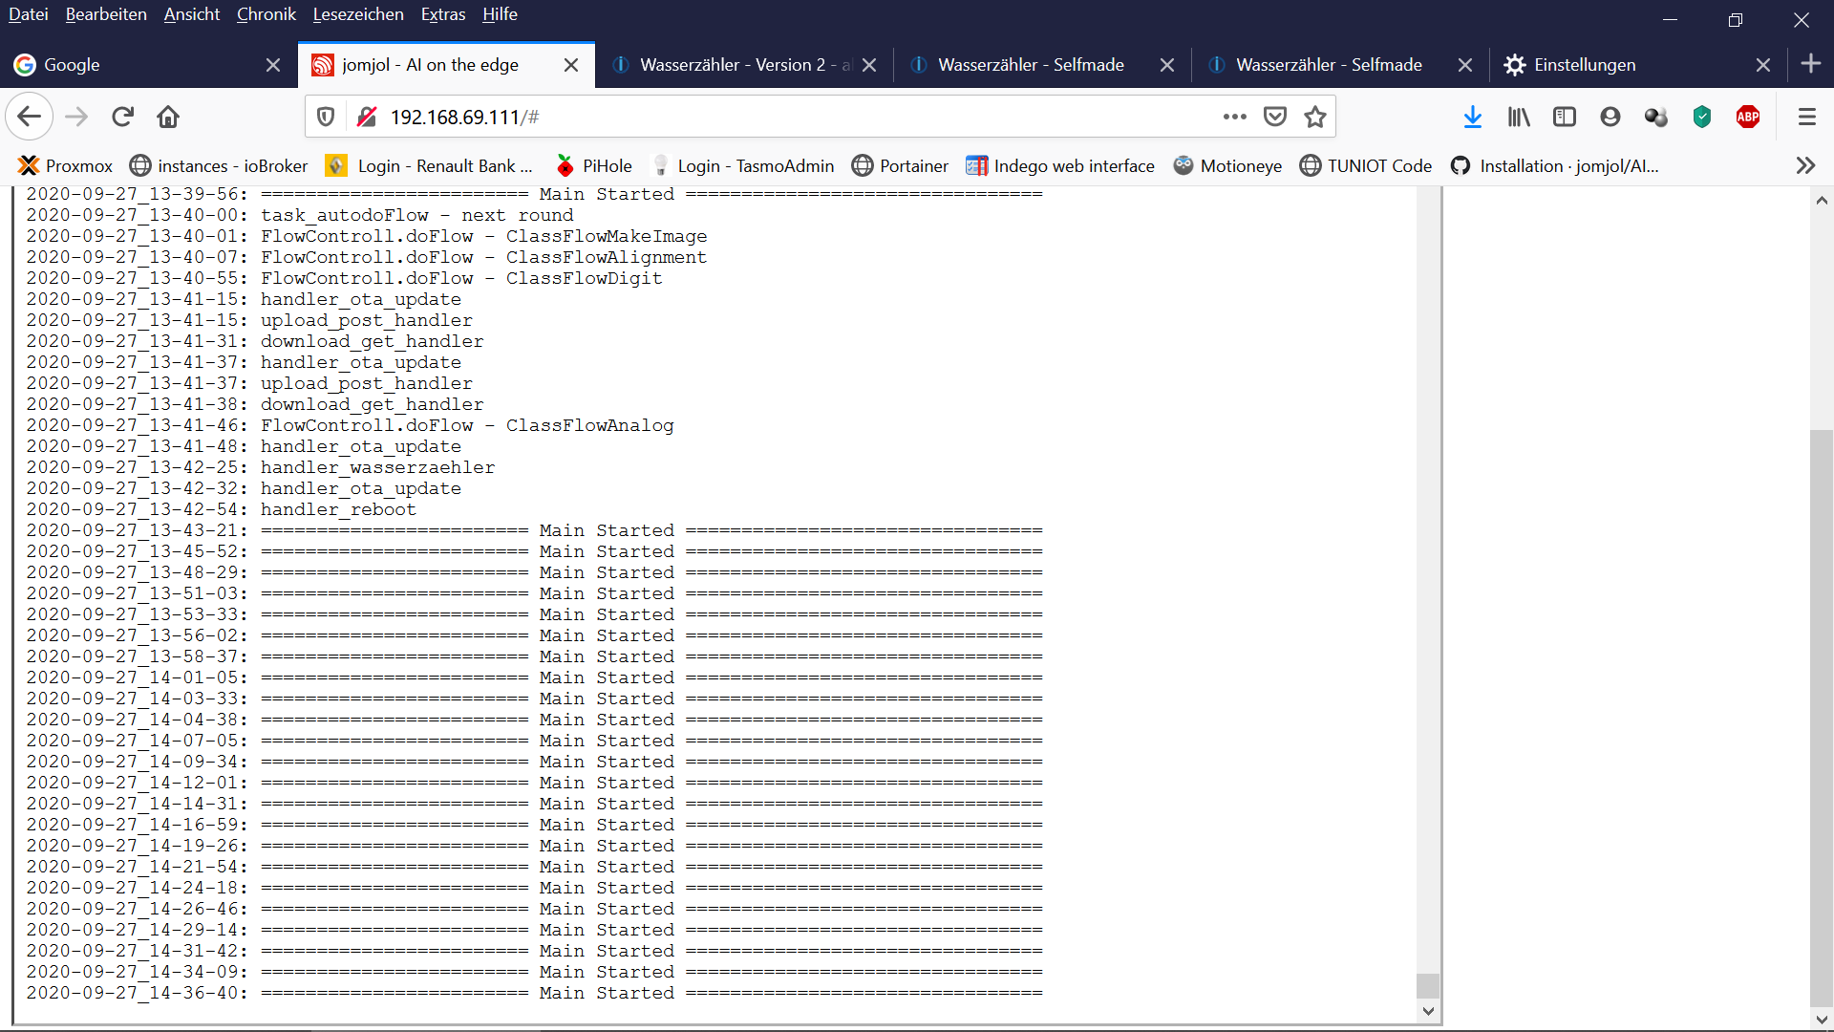Open Login - TasmoAdmin bookmark
This screenshot has height=1032, width=1834.
point(742,165)
